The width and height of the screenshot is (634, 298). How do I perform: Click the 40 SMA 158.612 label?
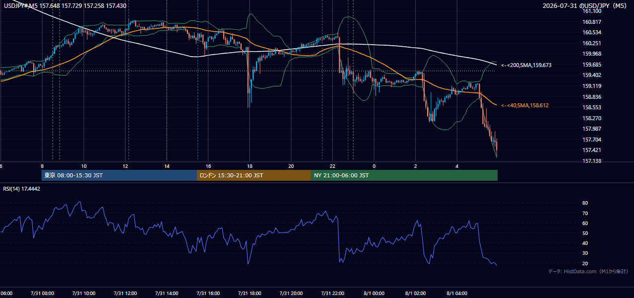pyautogui.click(x=525, y=105)
